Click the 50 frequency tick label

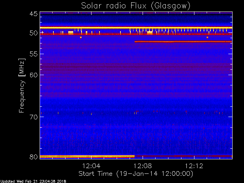click(x=34, y=33)
